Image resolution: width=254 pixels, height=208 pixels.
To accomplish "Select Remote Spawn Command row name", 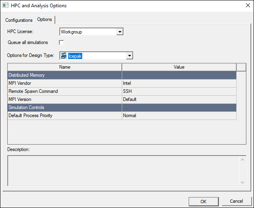I will pos(65,91).
